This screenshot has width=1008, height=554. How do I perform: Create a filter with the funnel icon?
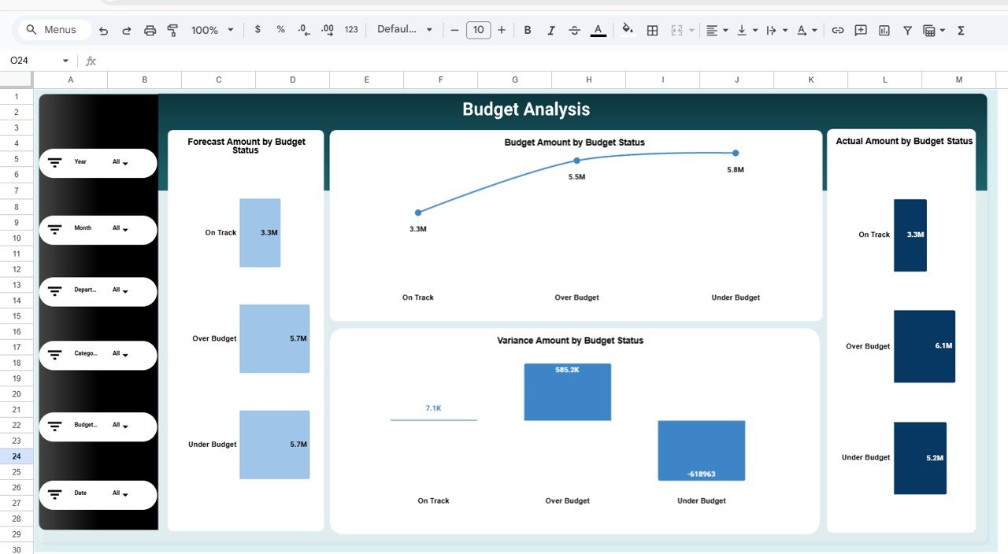[907, 30]
